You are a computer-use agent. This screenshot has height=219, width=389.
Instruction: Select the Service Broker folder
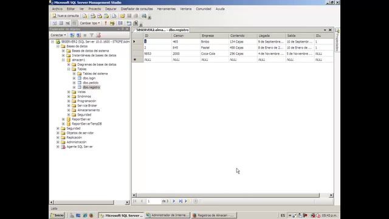87,105
